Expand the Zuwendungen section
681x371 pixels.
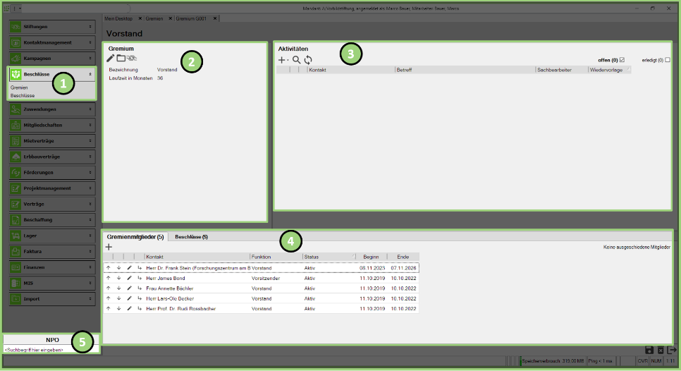tap(90, 109)
